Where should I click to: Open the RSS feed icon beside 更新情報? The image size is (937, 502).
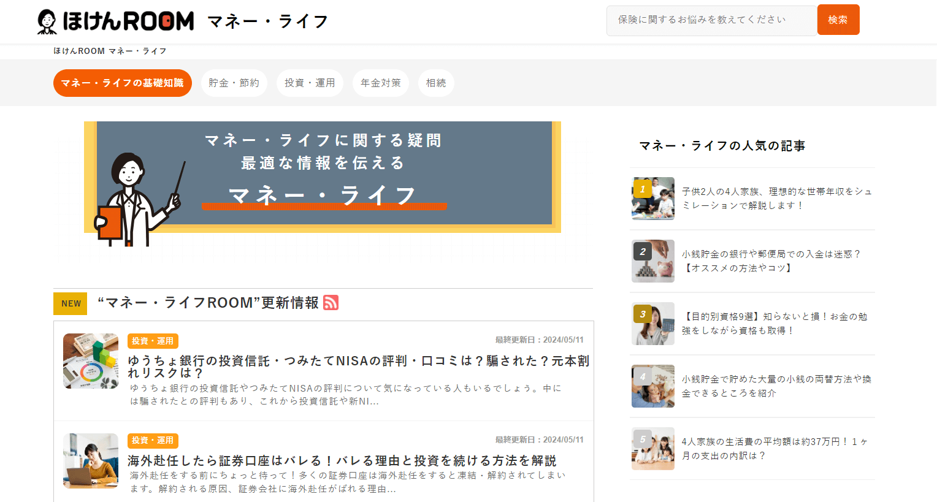click(331, 303)
